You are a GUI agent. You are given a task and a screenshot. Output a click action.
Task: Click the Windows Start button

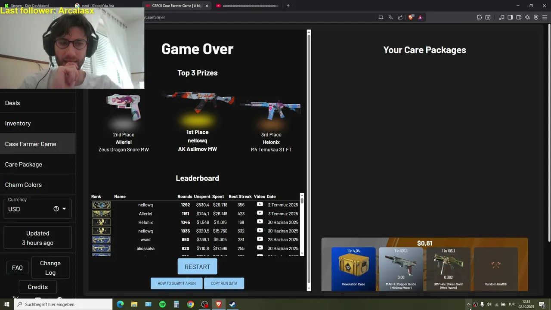point(7,304)
